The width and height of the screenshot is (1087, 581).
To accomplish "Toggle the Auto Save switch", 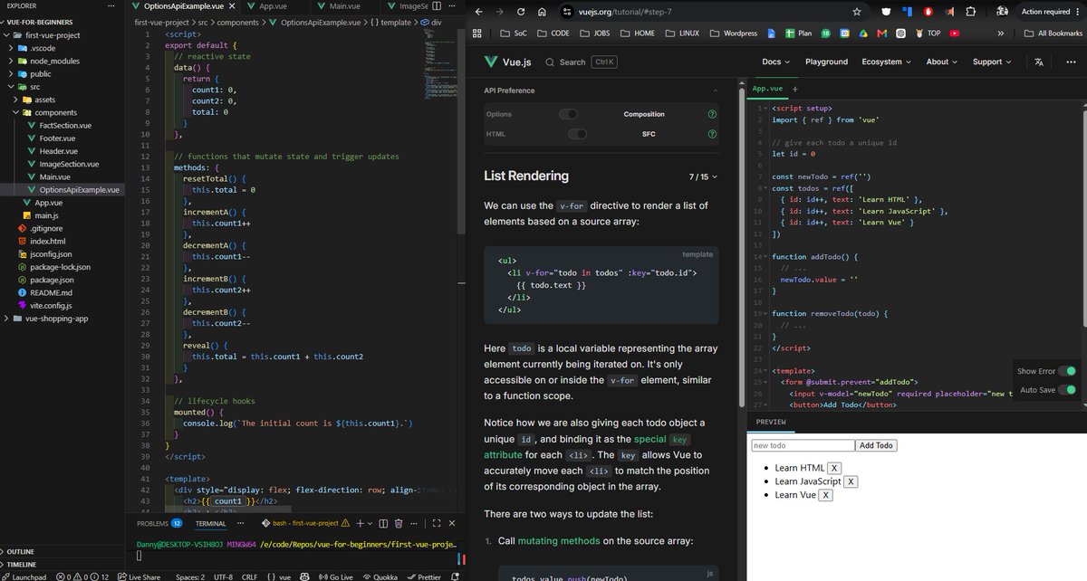I will pyautogui.click(x=1067, y=390).
